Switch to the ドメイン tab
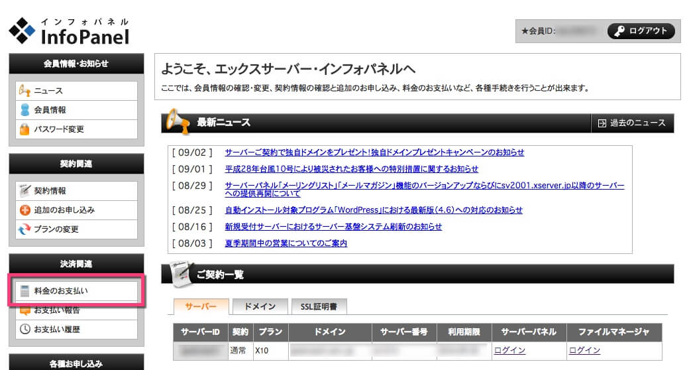The height and width of the screenshot is (370, 689). [260, 306]
